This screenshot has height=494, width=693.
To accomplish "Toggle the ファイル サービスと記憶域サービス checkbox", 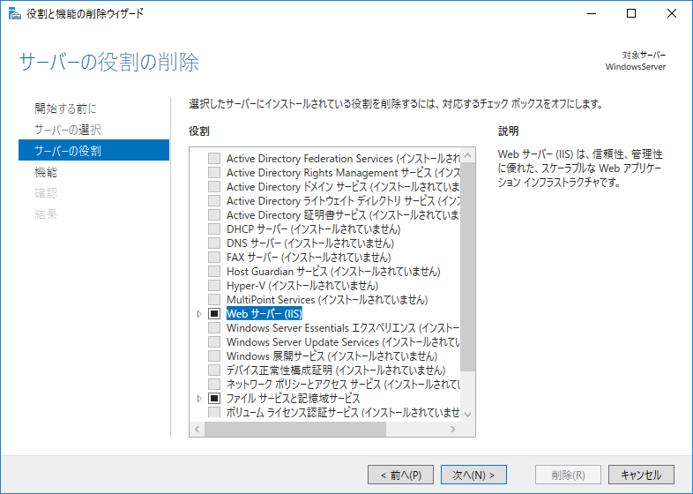I will pos(213,399).
